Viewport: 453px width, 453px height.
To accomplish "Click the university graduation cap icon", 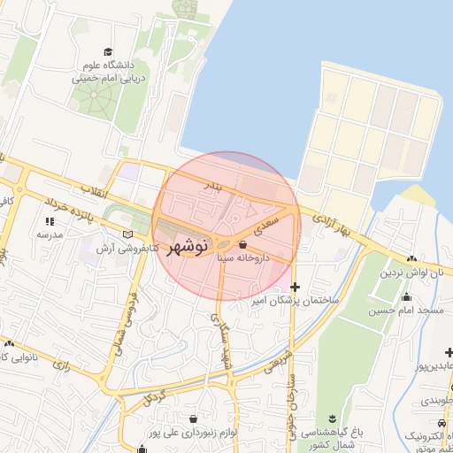I will 108,52.
